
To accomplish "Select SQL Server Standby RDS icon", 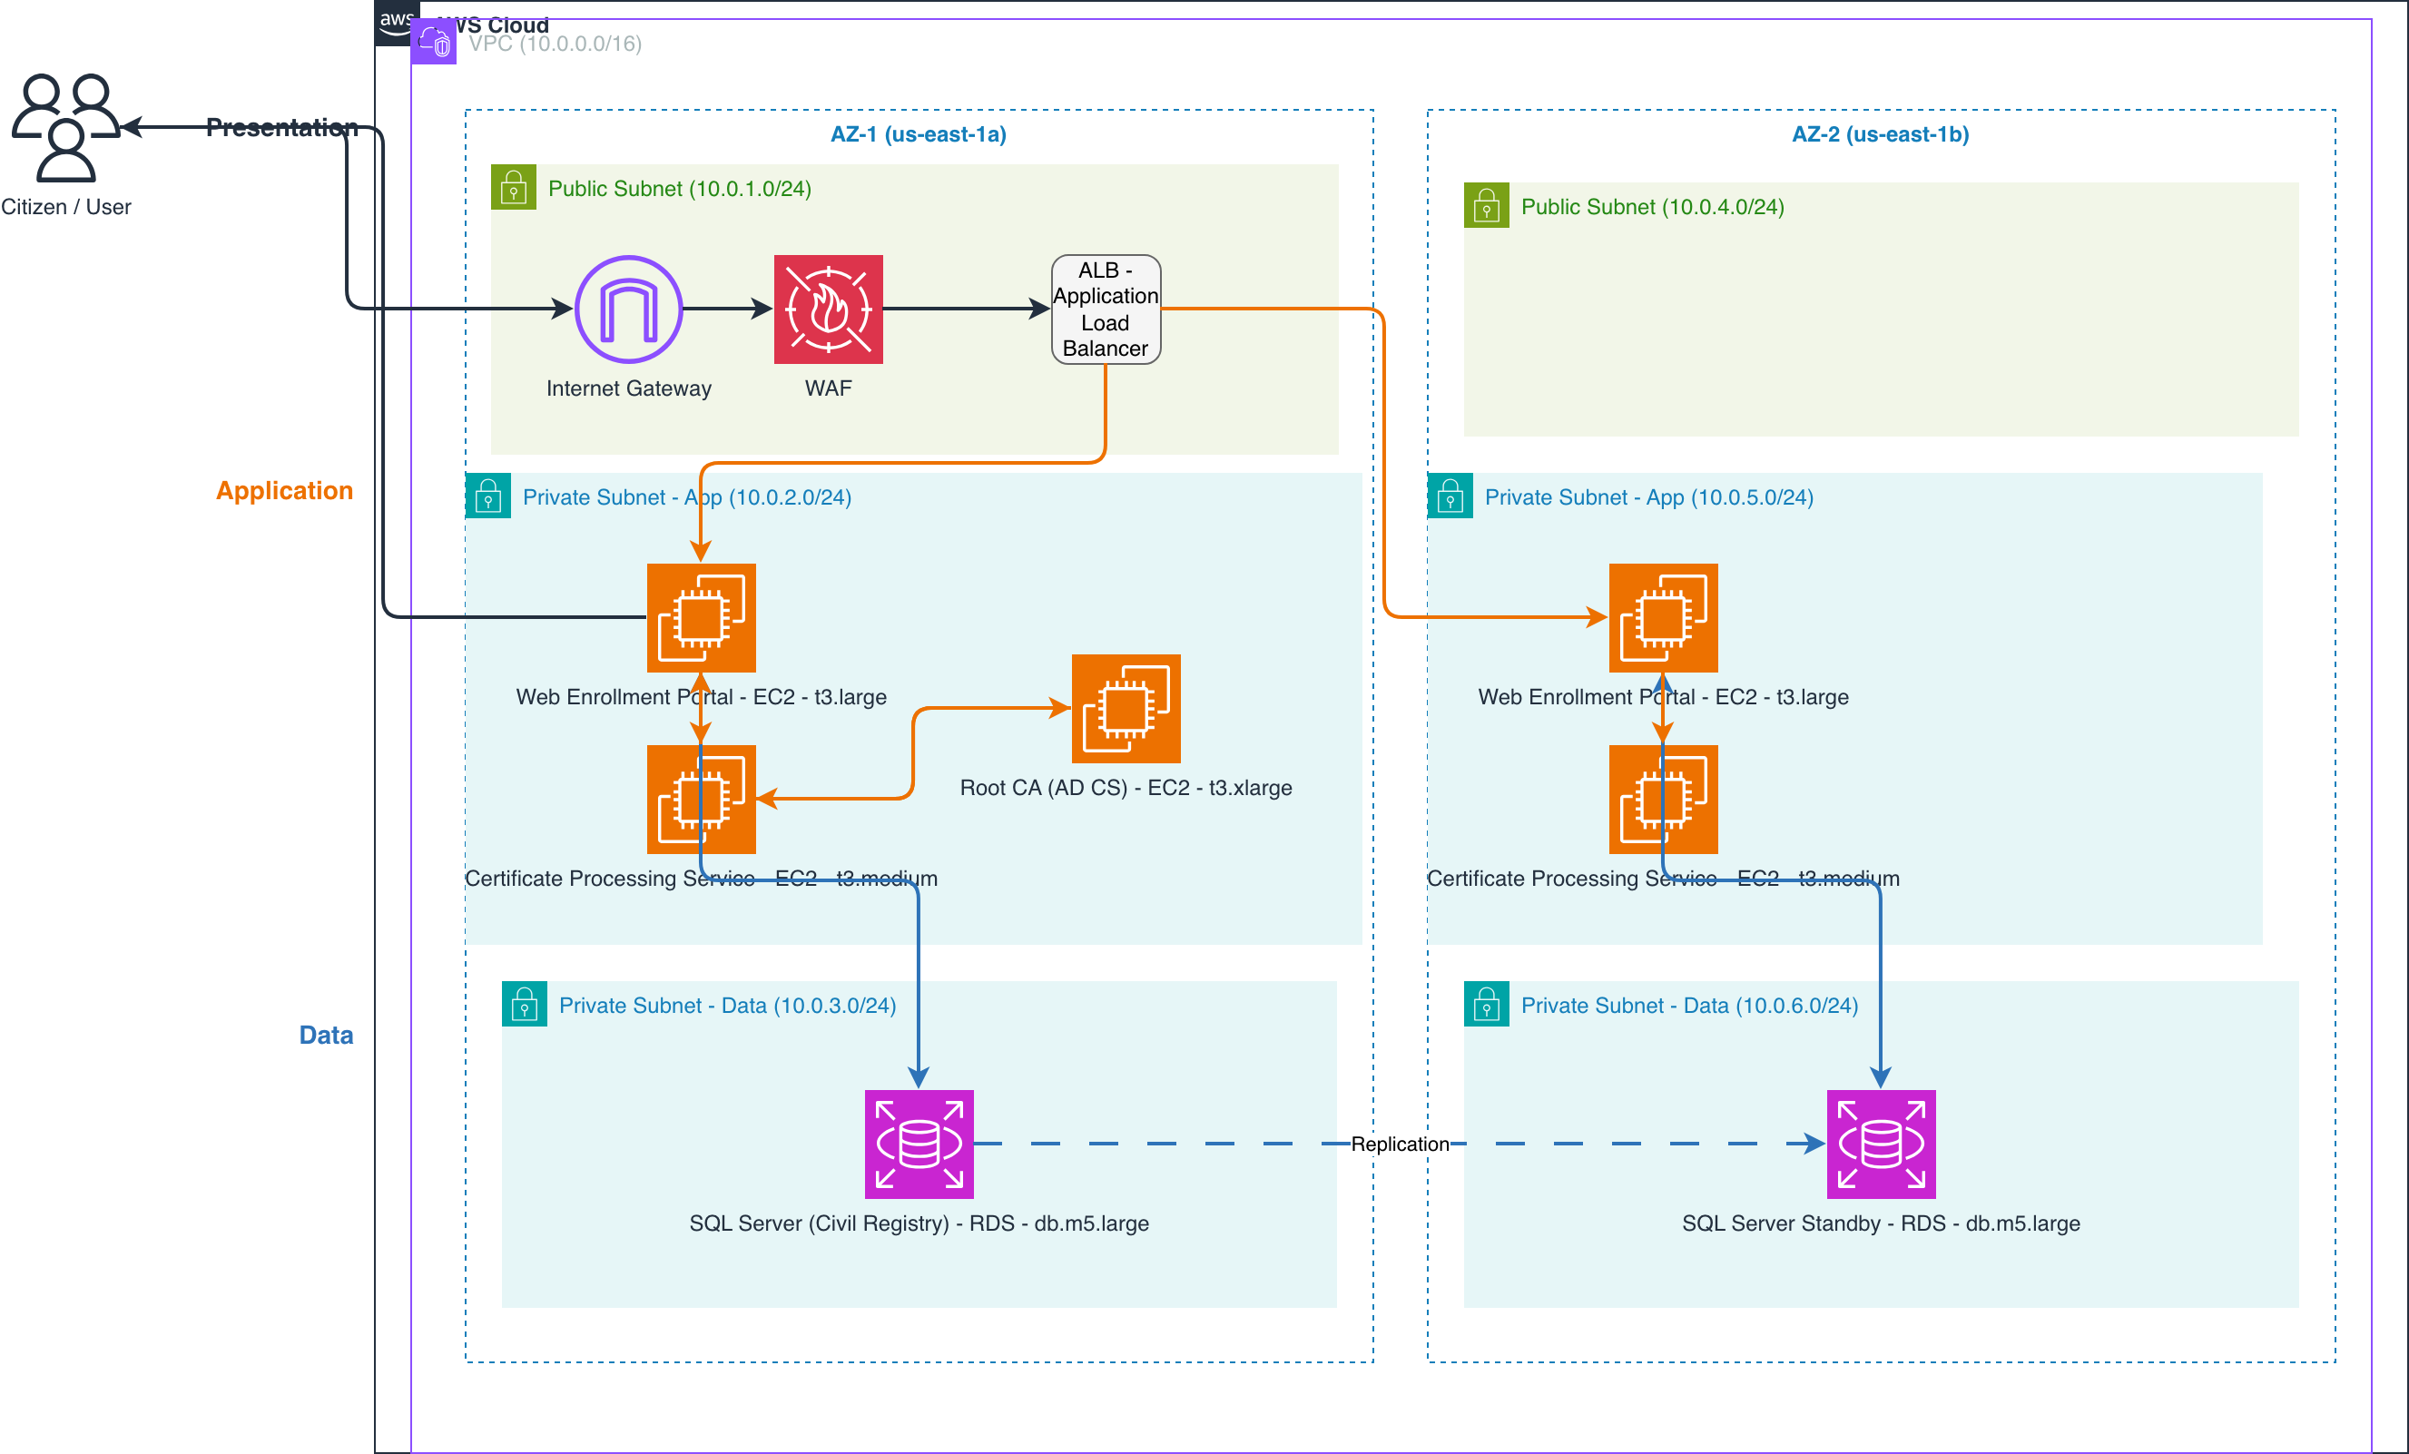I will [x=1881, y=1144].
